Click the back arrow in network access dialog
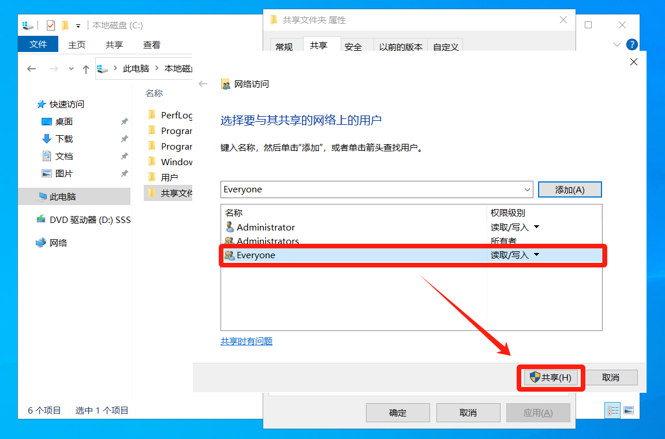The height and width of the screenshot is (439, 665). 203,84
